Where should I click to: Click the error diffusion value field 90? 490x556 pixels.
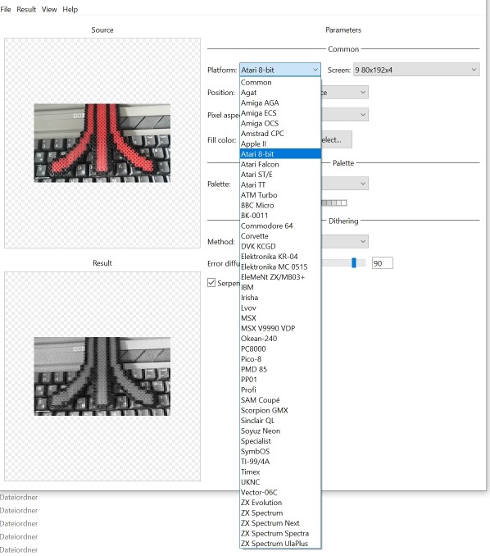(x=383, y=263)
